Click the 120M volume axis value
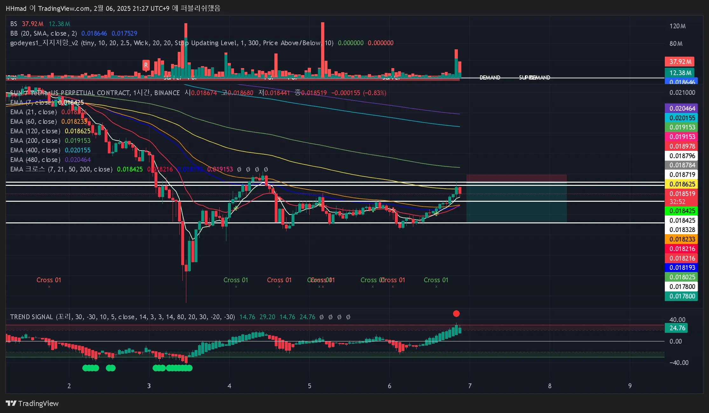The image size is (709, 413). coord(678,26)
